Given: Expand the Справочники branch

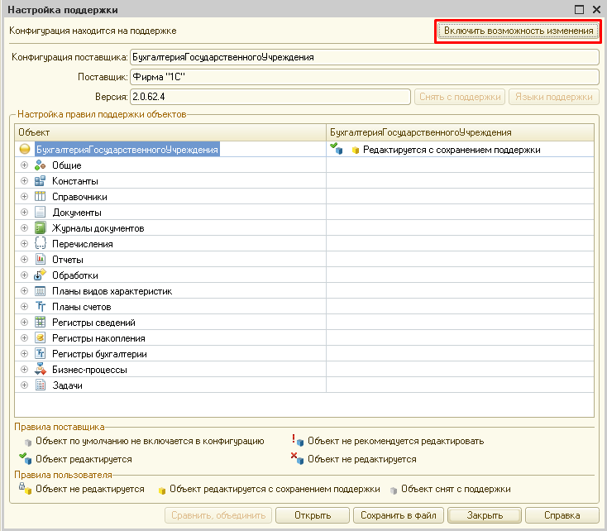Looking at the screenshot, I should tap(24, 197).
